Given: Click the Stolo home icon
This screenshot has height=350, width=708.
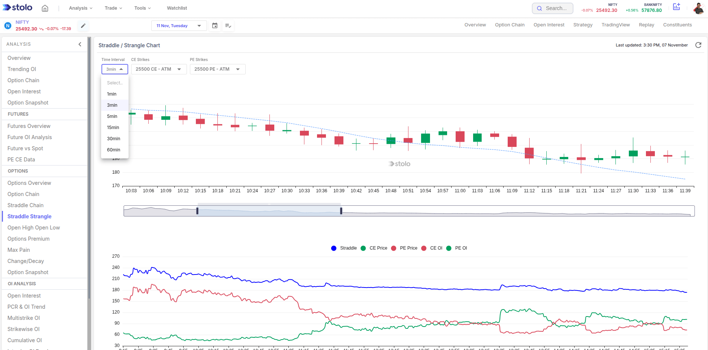Looking at the screenshot, I should [x=45, y=8].
